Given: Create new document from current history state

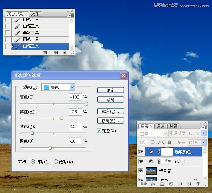Looking at the screenshot, I should pos(45,52).
